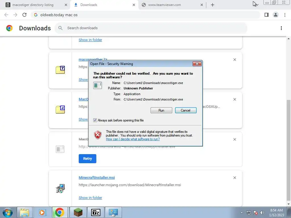Click the MacO download file icon with d
Viewport: 291px width, 218px height.
click(60, 110)
